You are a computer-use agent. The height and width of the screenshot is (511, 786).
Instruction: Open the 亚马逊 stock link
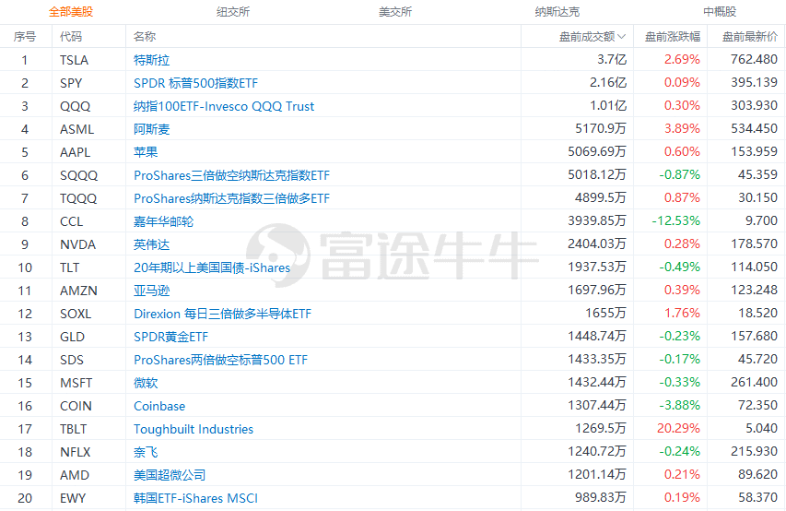[x=151, y=291]
